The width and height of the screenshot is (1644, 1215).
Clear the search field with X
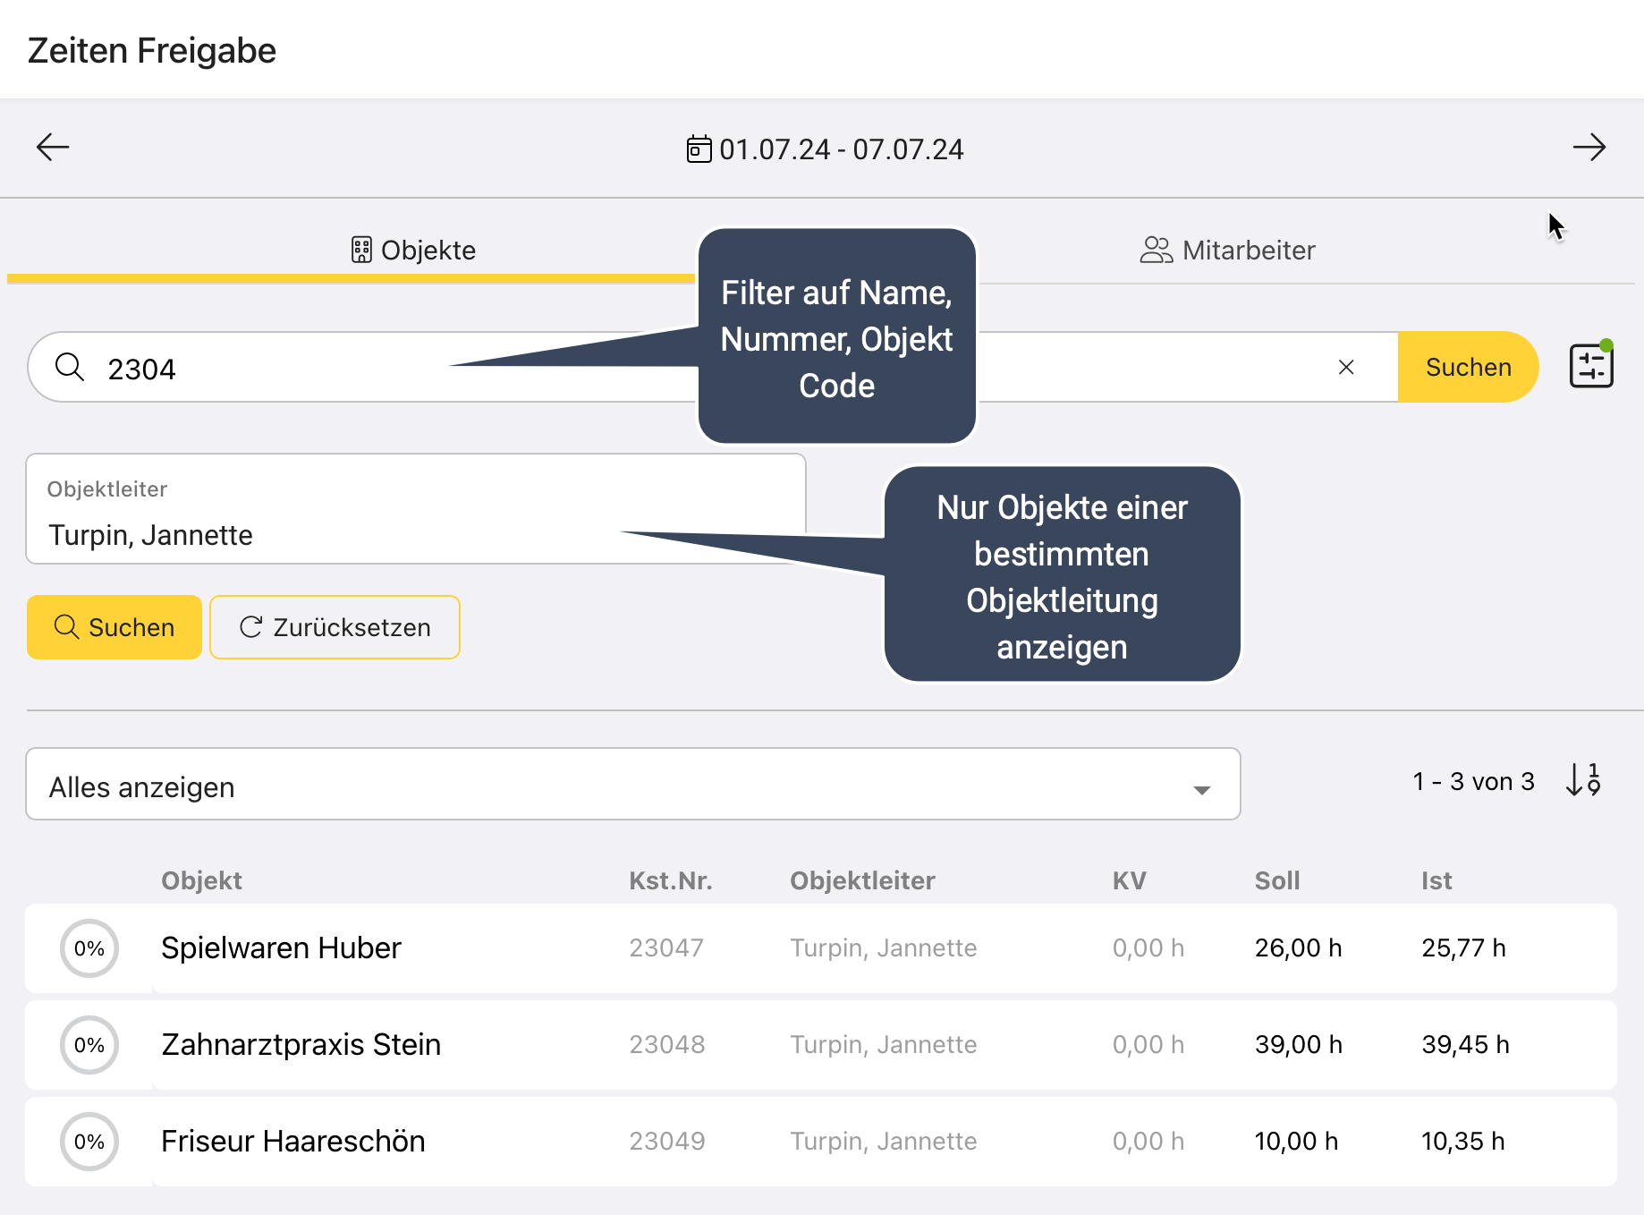pos(1345,368)
